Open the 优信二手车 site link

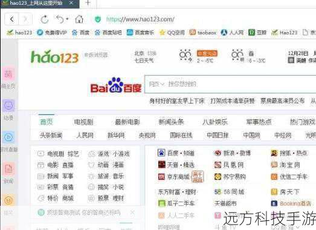[289, 177]
